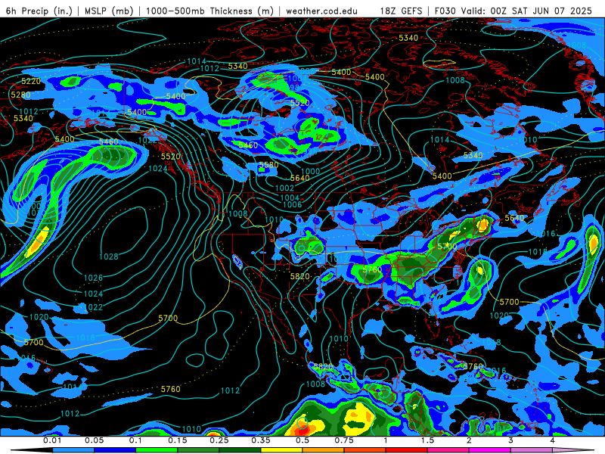Viewport: 605px width, 454px height.
Task: Click the '18Z GEFS' model run label
Action: point(402,11)
